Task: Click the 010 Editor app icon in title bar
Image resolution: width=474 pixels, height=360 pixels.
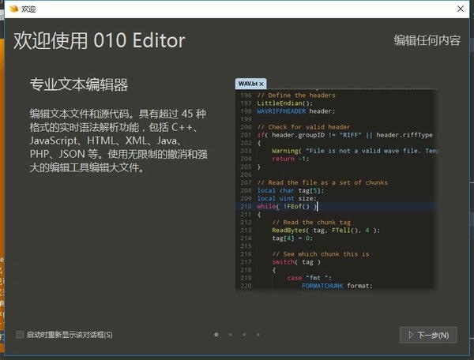Action: tap(13, 9)
